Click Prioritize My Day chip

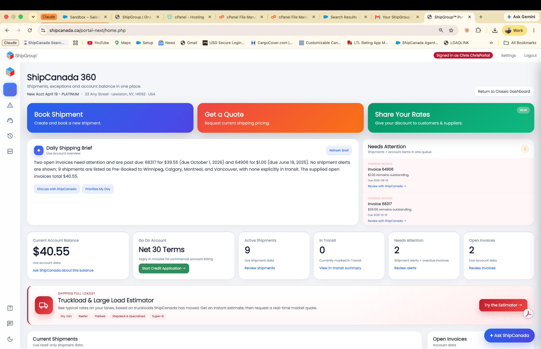[98, 189]
